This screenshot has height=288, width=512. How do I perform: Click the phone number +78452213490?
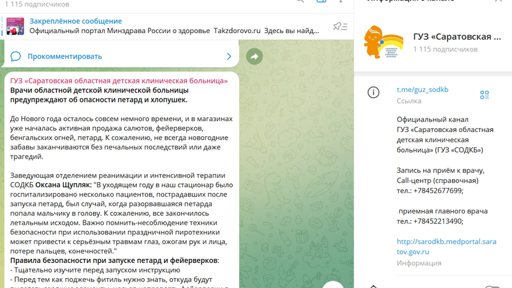438,221
